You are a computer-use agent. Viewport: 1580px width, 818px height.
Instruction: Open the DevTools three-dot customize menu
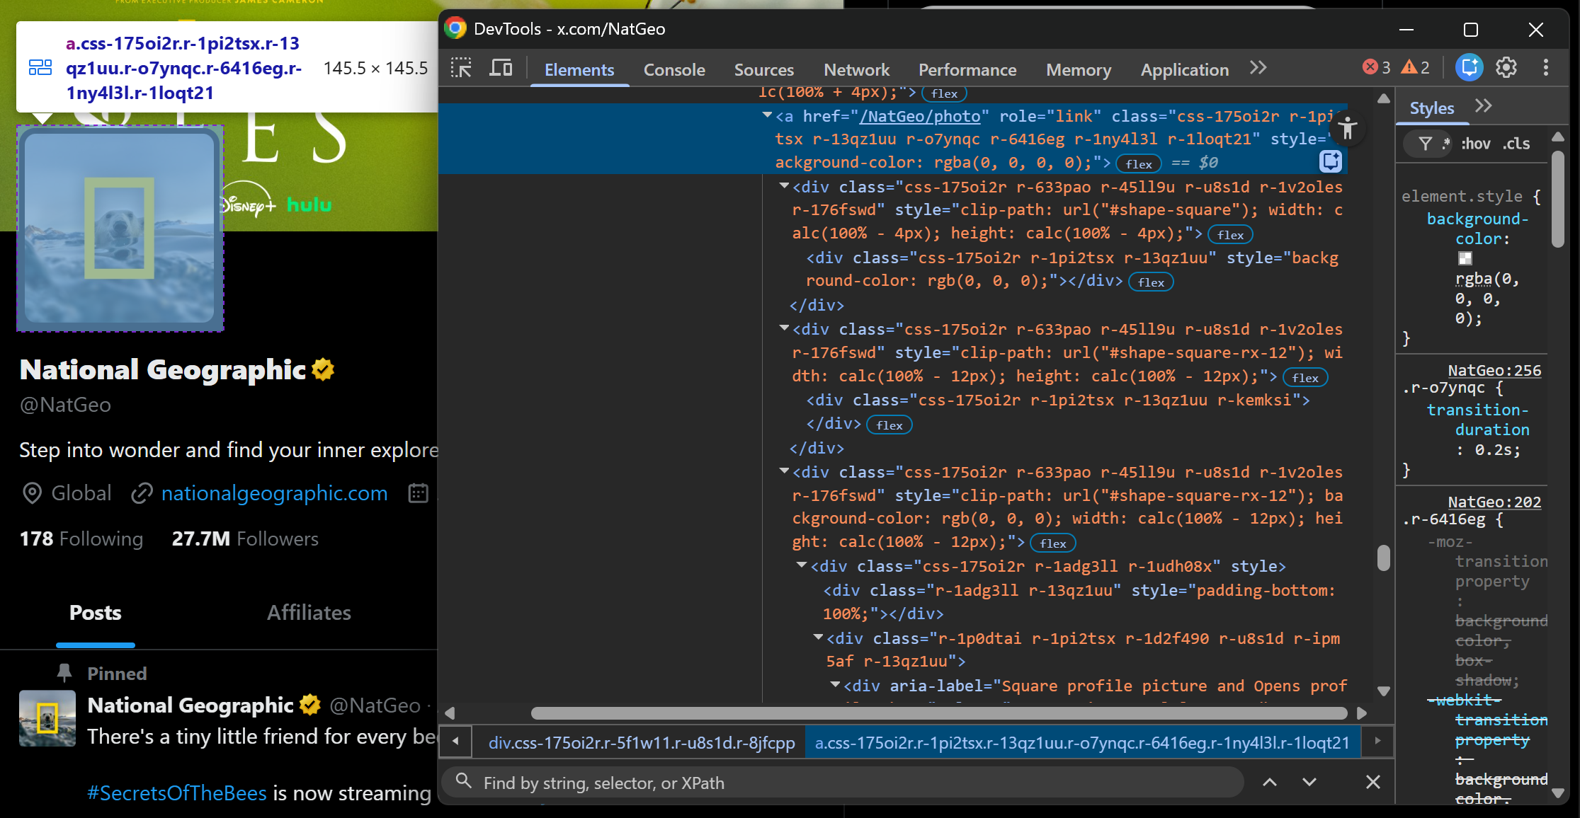tap(1546, 68)
